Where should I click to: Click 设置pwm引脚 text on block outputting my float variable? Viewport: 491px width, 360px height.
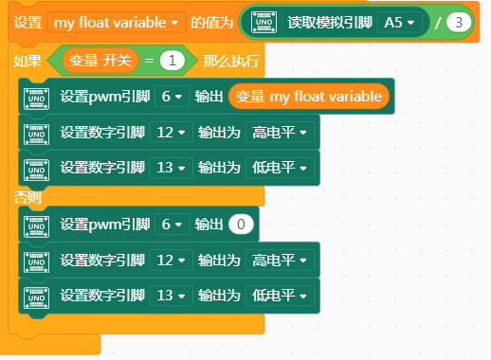click(105, 97)
